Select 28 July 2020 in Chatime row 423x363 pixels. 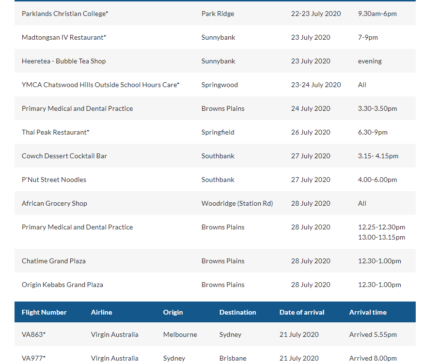coord(311,261)
